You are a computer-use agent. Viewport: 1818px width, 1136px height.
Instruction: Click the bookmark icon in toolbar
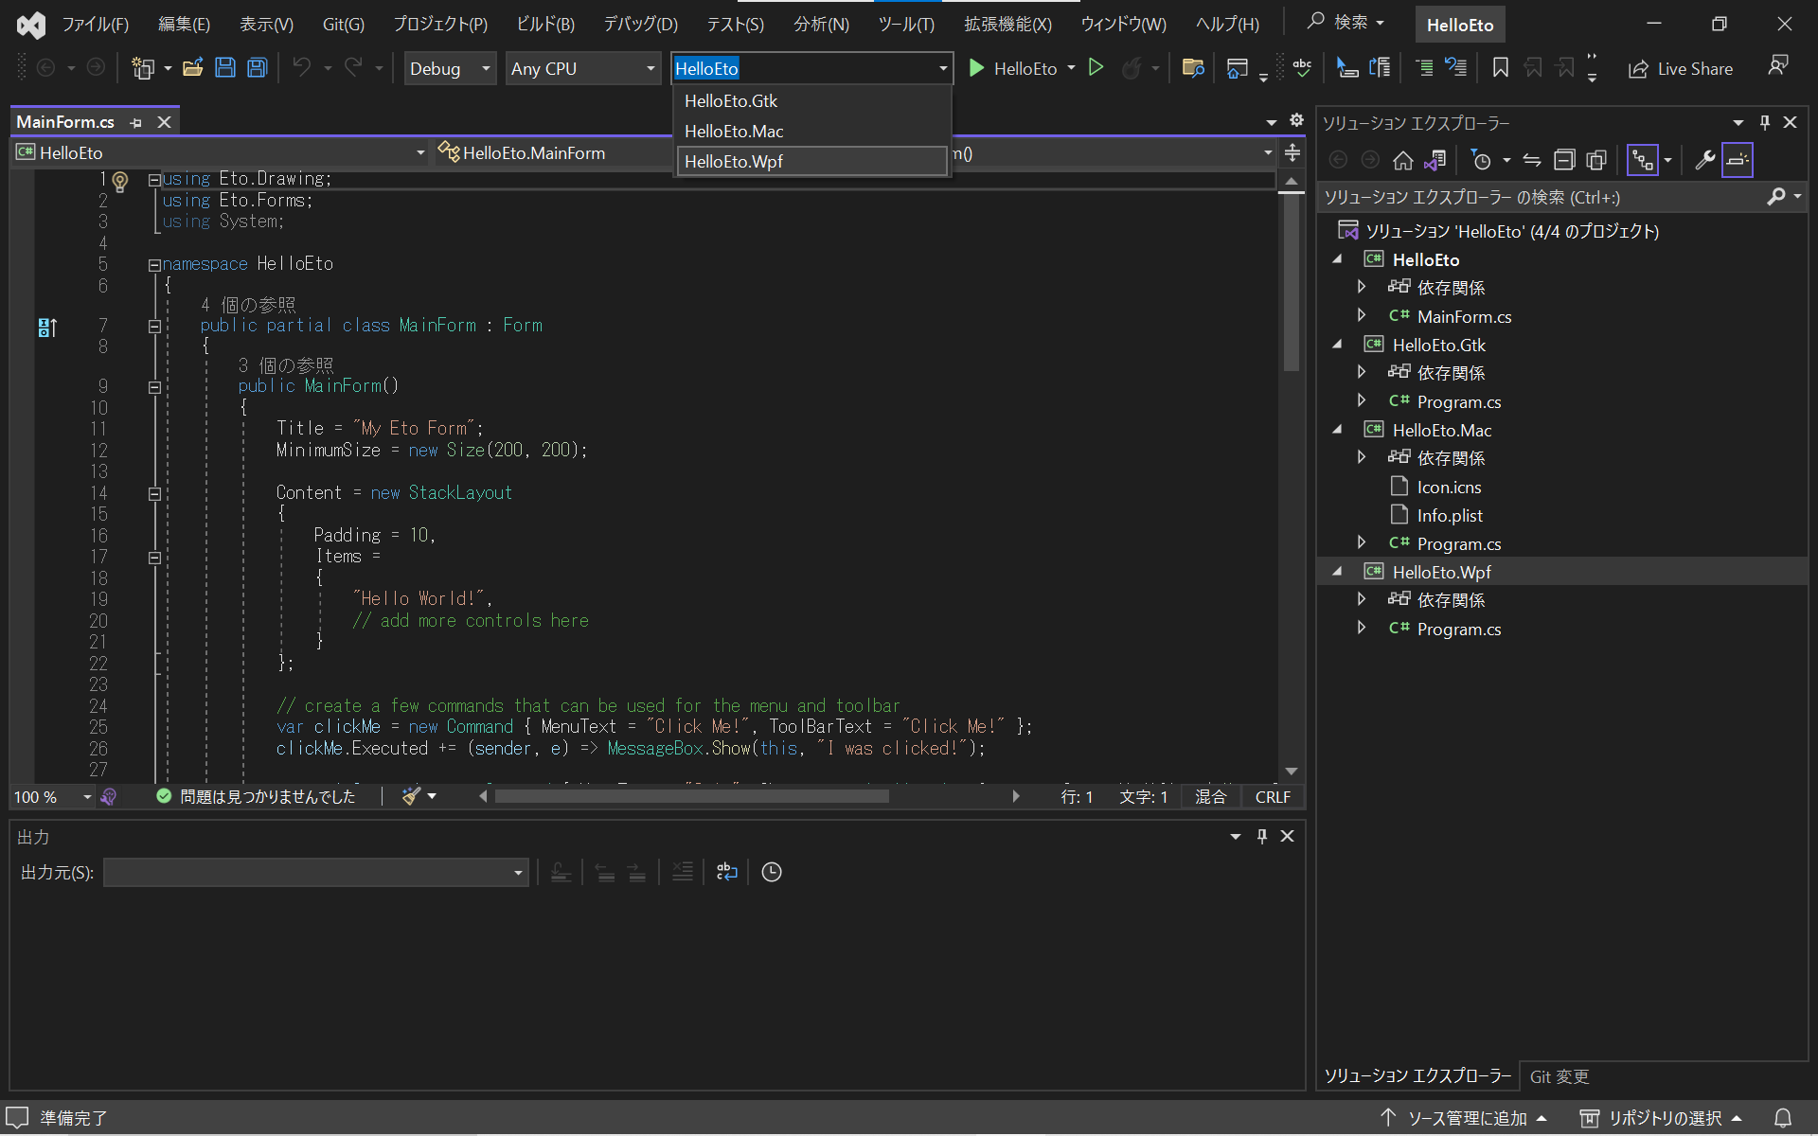tap(1500, 68)
